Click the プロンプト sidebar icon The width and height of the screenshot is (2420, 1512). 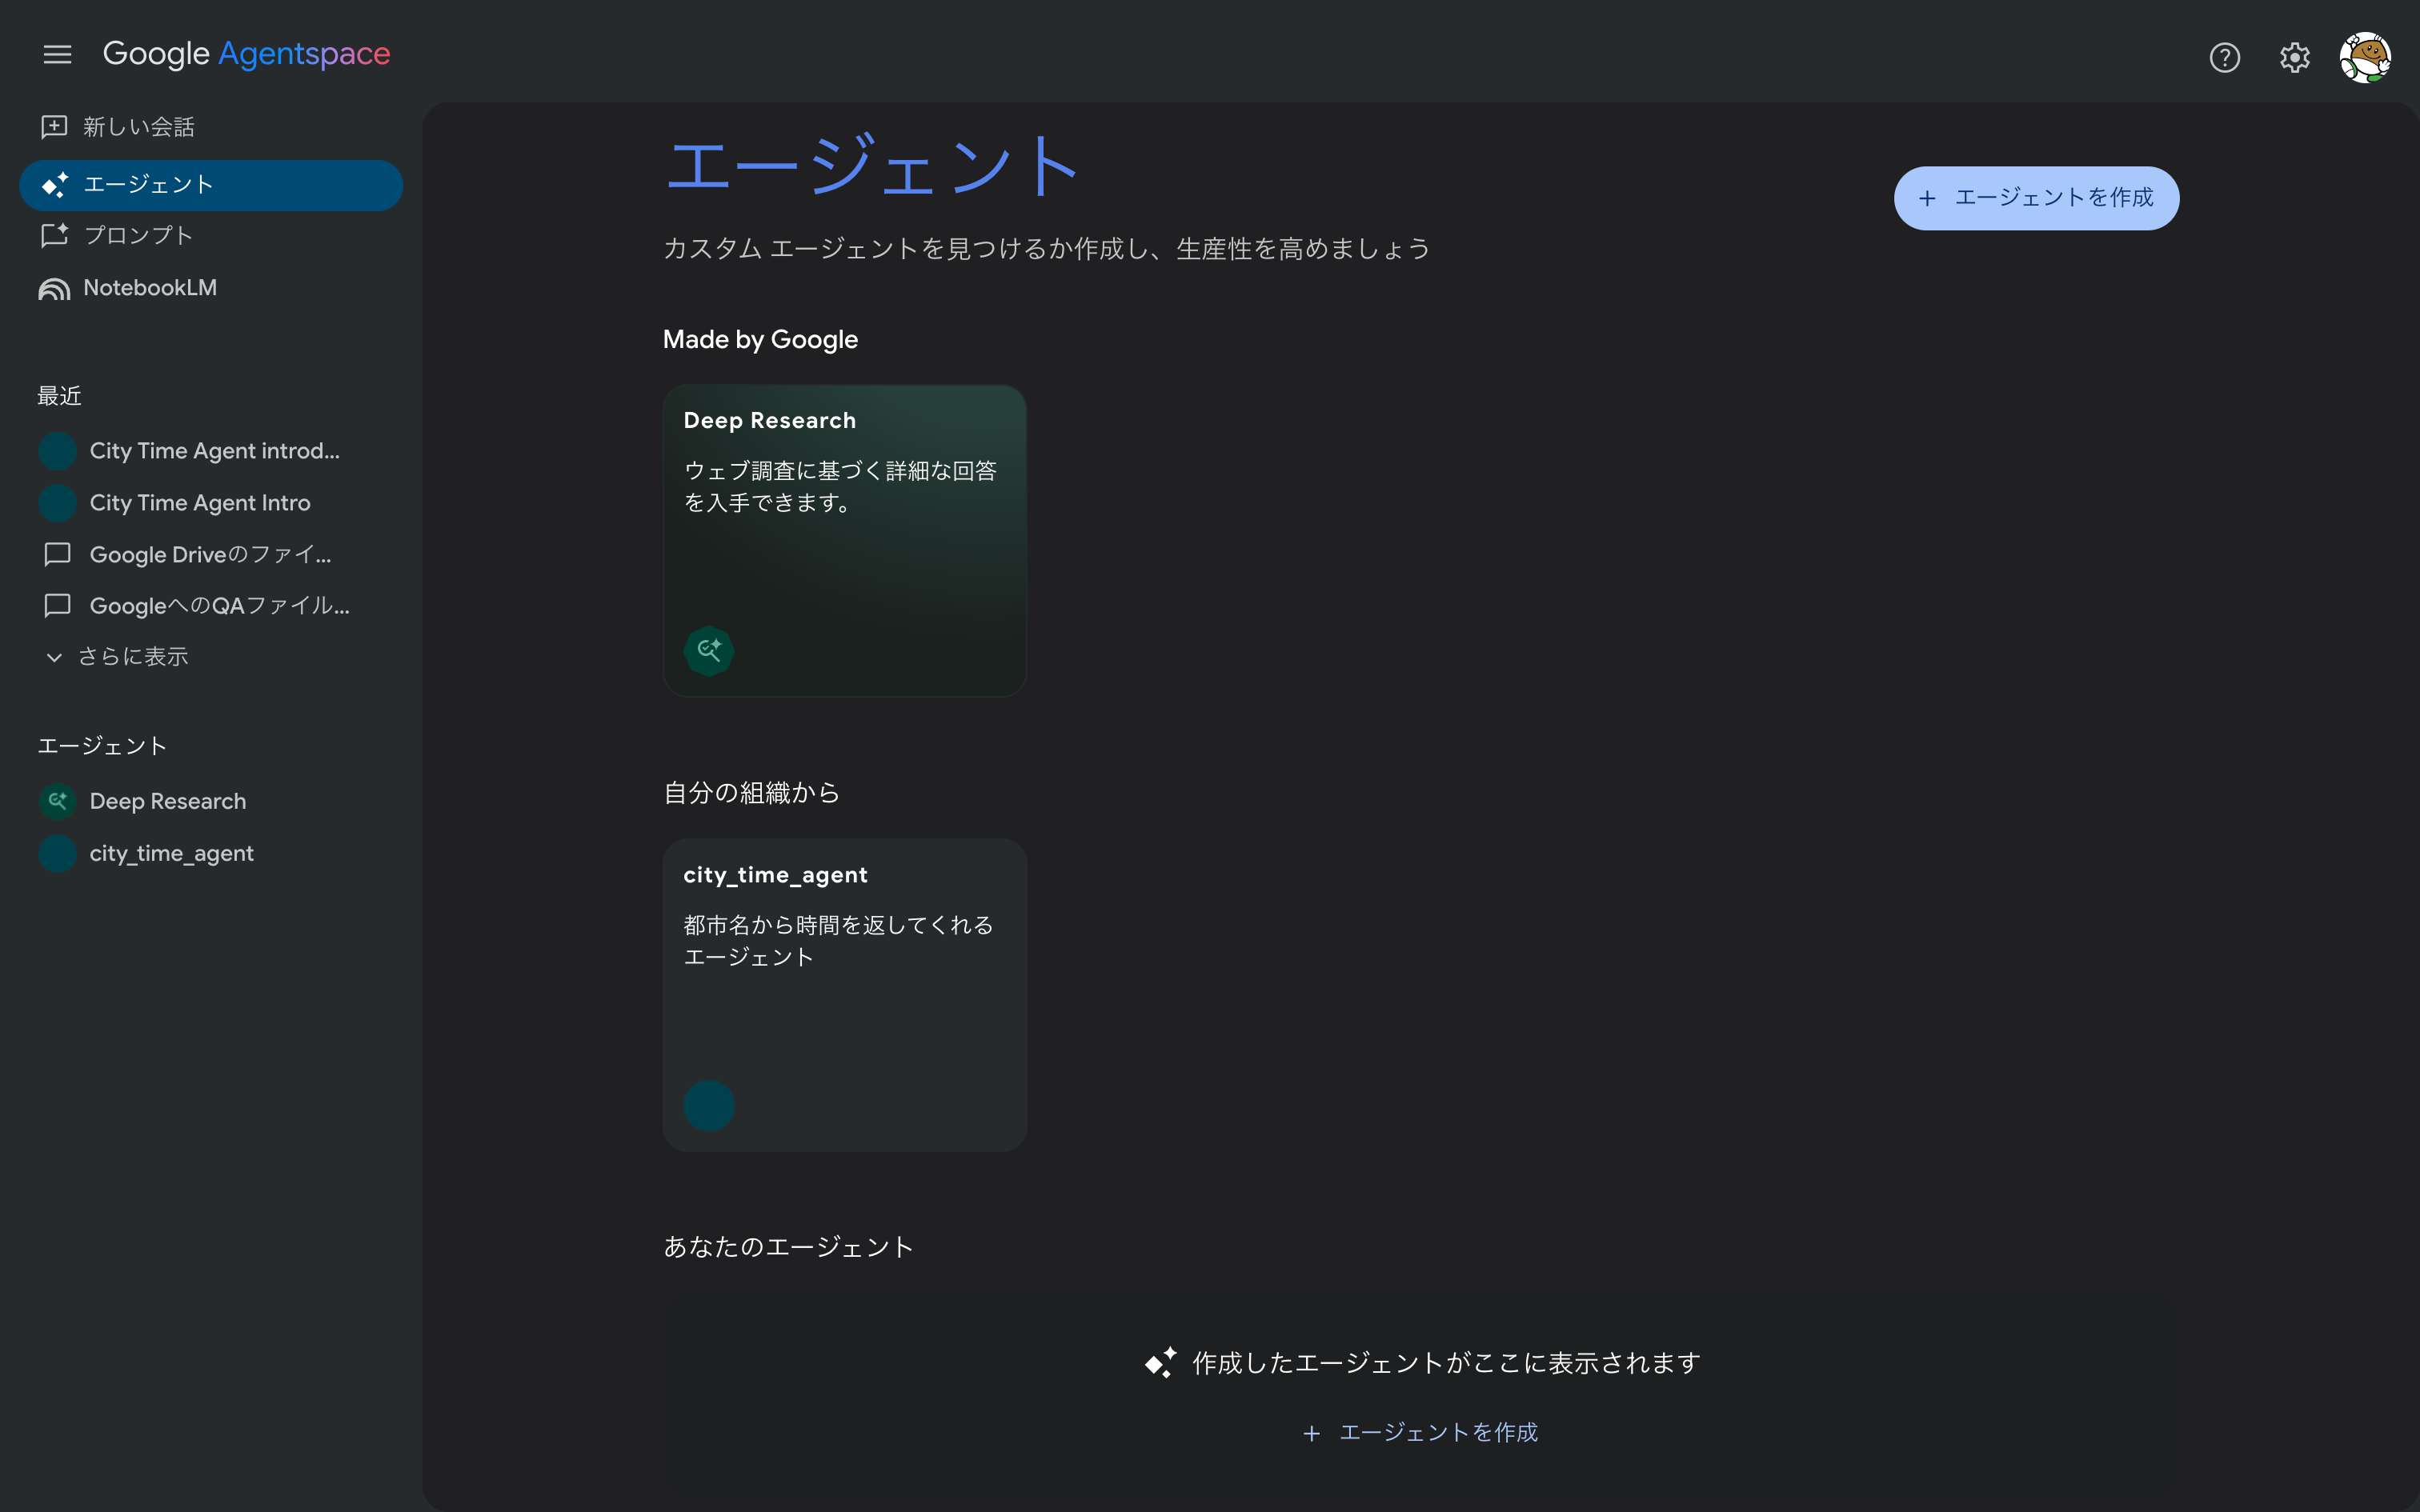[54, 236]
